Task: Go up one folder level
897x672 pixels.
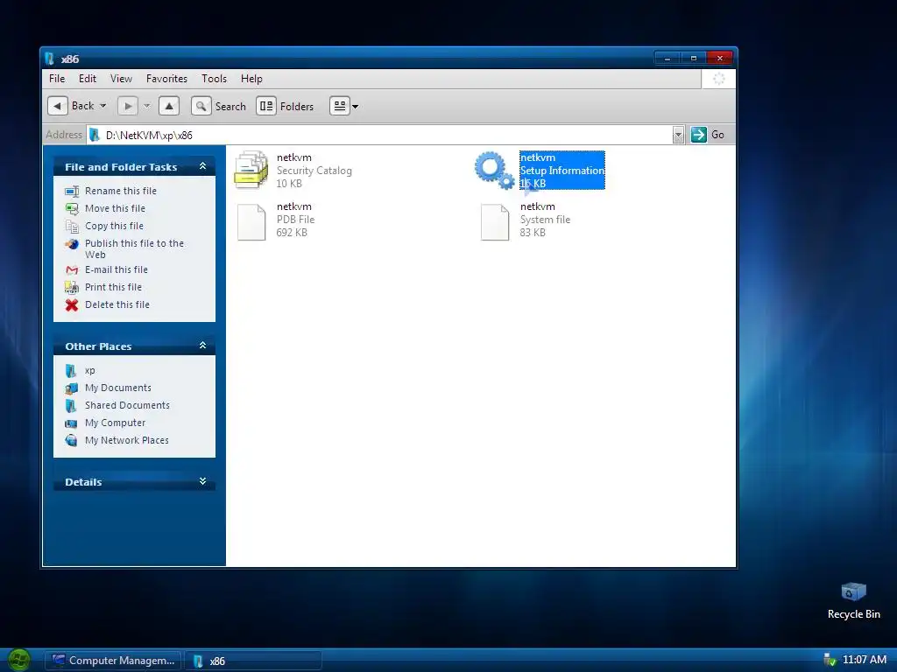Action: 169,106
